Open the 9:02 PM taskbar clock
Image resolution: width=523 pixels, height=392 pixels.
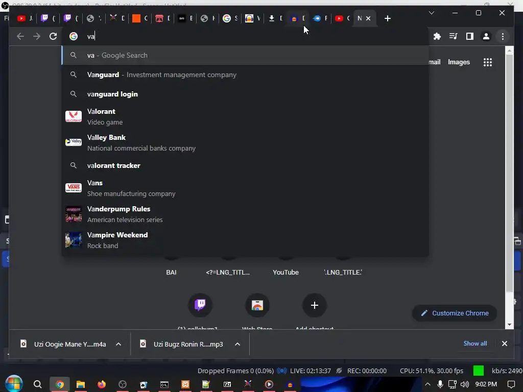point(486,384)
